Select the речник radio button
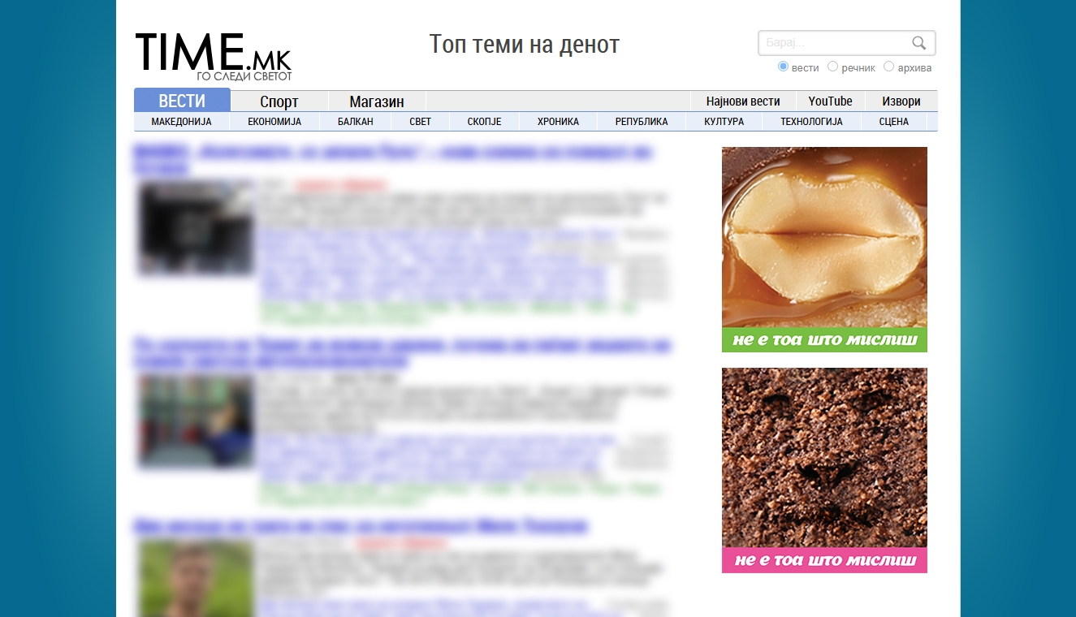1076x617 pixels. click(832, 67)
